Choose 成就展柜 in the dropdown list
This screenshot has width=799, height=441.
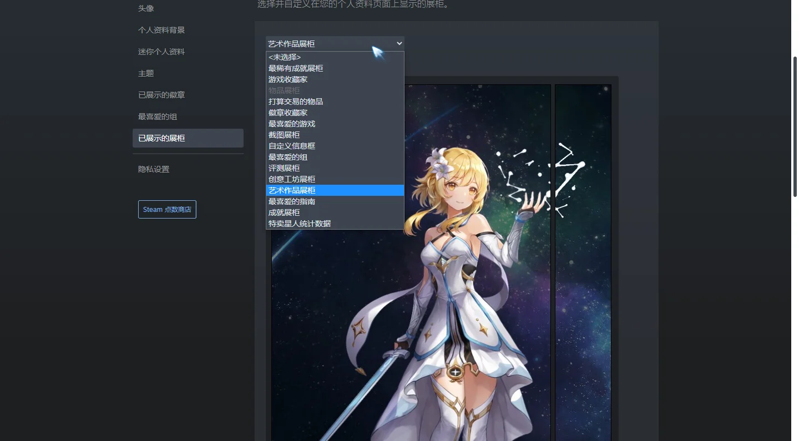pos(335,212)
